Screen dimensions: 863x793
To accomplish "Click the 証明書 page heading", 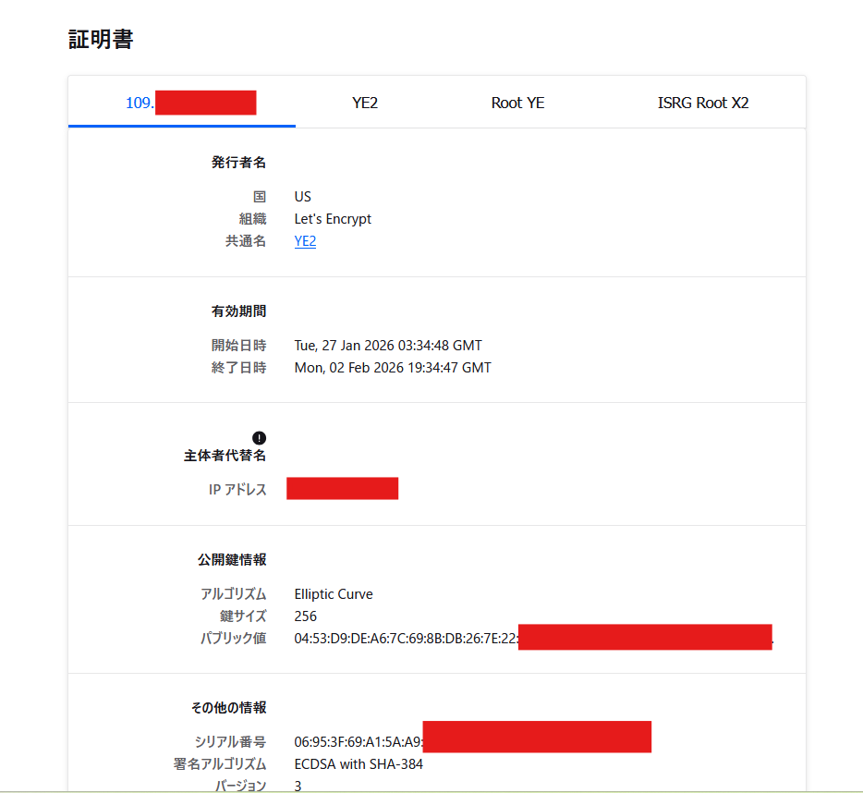I will (x=99, y=40).
